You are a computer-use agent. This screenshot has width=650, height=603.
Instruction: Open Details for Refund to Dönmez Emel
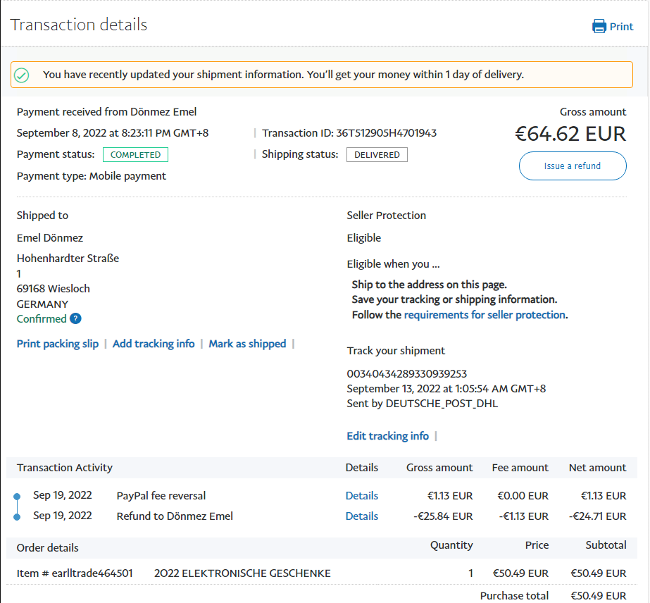[362, 516]
